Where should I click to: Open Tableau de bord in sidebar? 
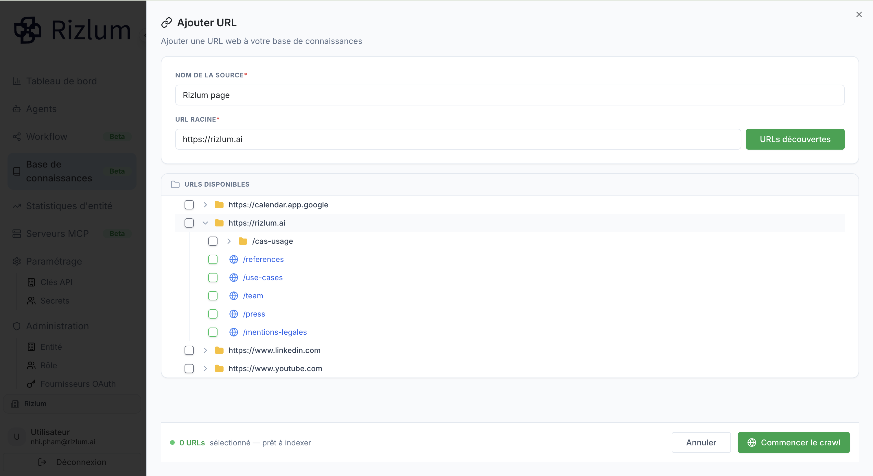[72, 81]
